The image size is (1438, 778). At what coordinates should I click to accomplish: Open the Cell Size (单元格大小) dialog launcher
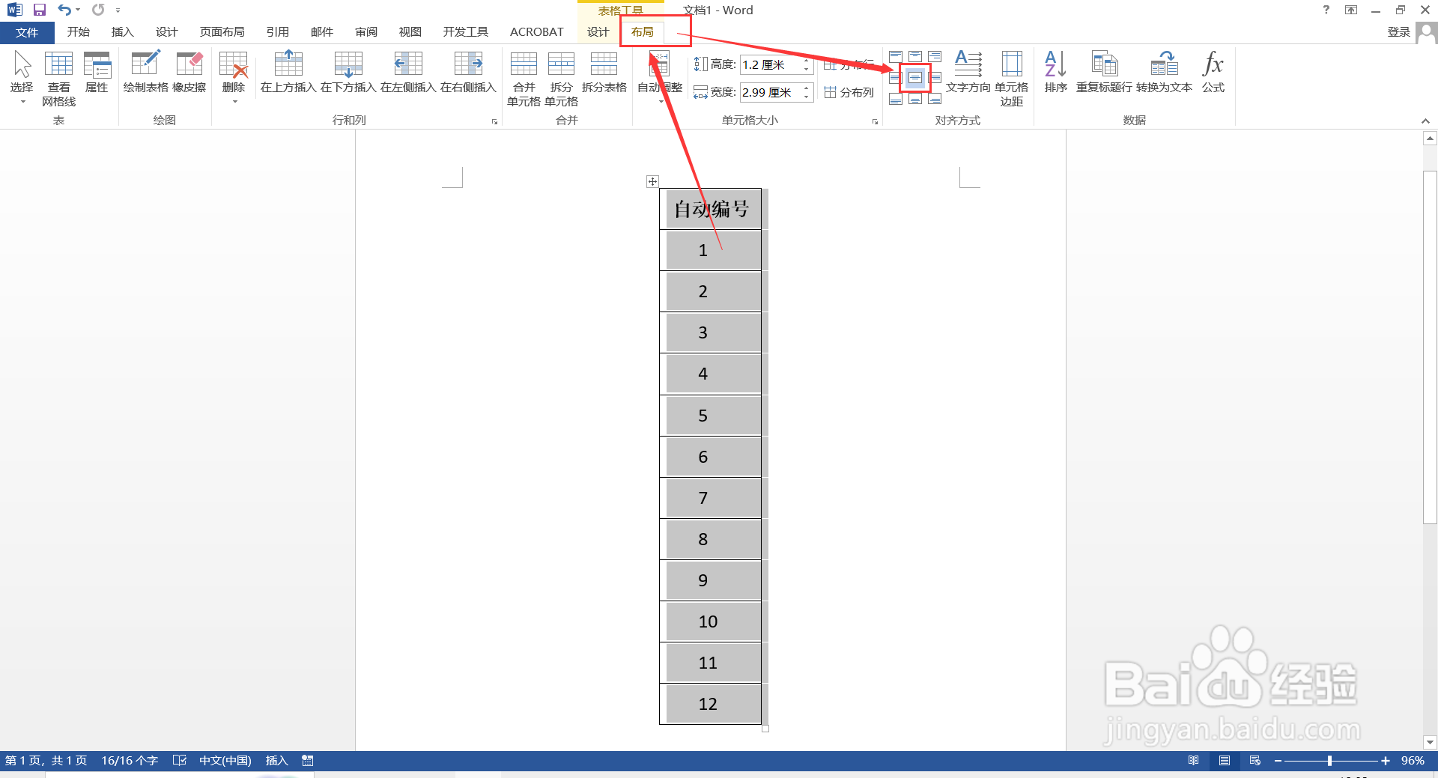tap(875, 121)
